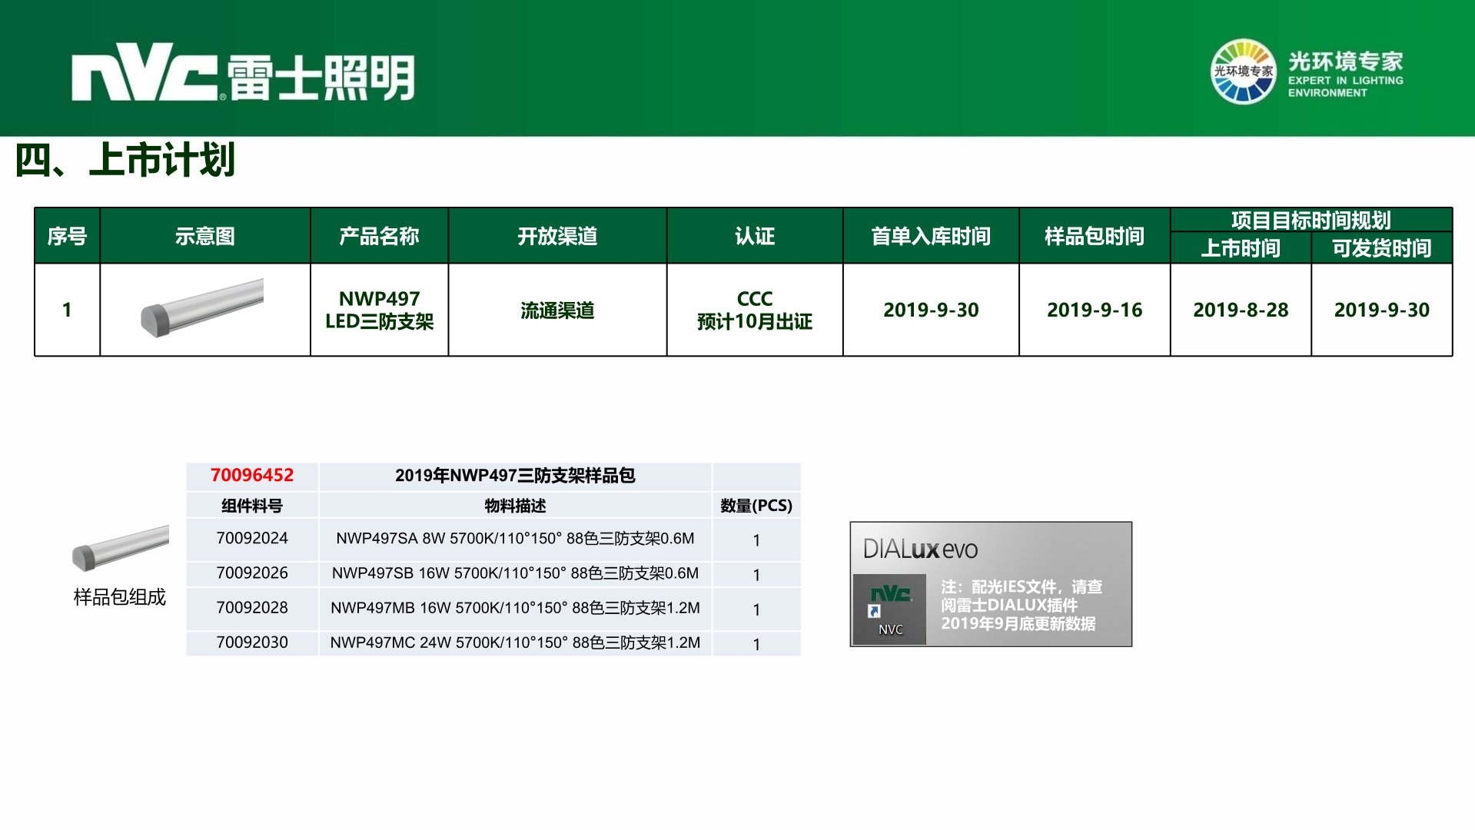Click the sample pack fixture image
Screen dimensions: 1475x830
(x=120, y=547)
